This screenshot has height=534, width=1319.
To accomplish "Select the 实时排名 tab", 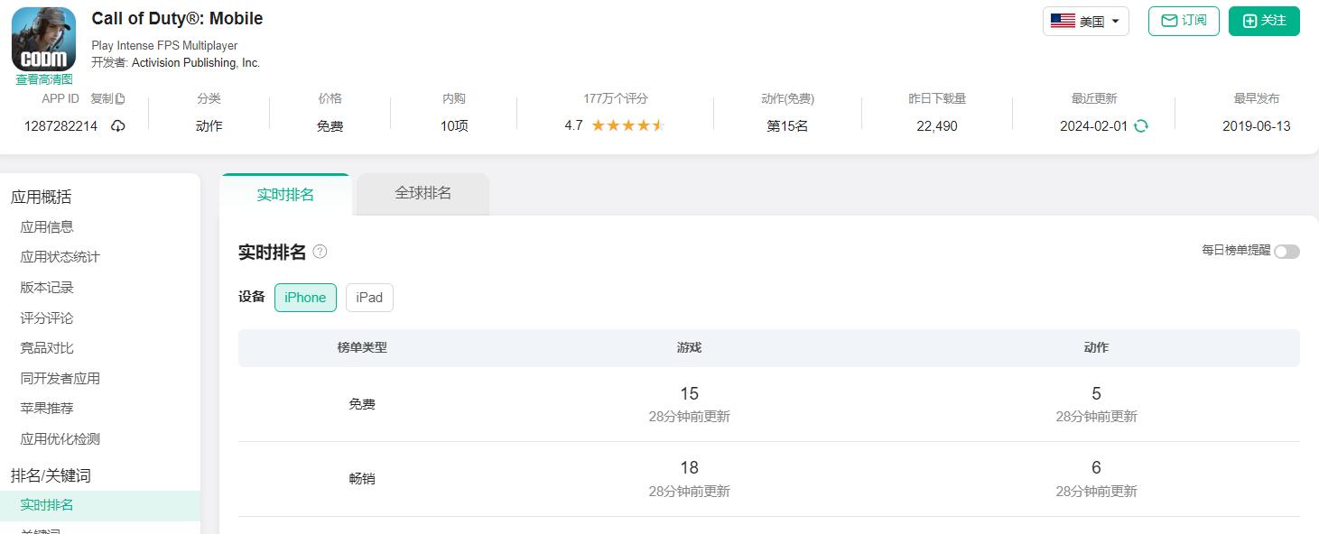I will point(285,194).
